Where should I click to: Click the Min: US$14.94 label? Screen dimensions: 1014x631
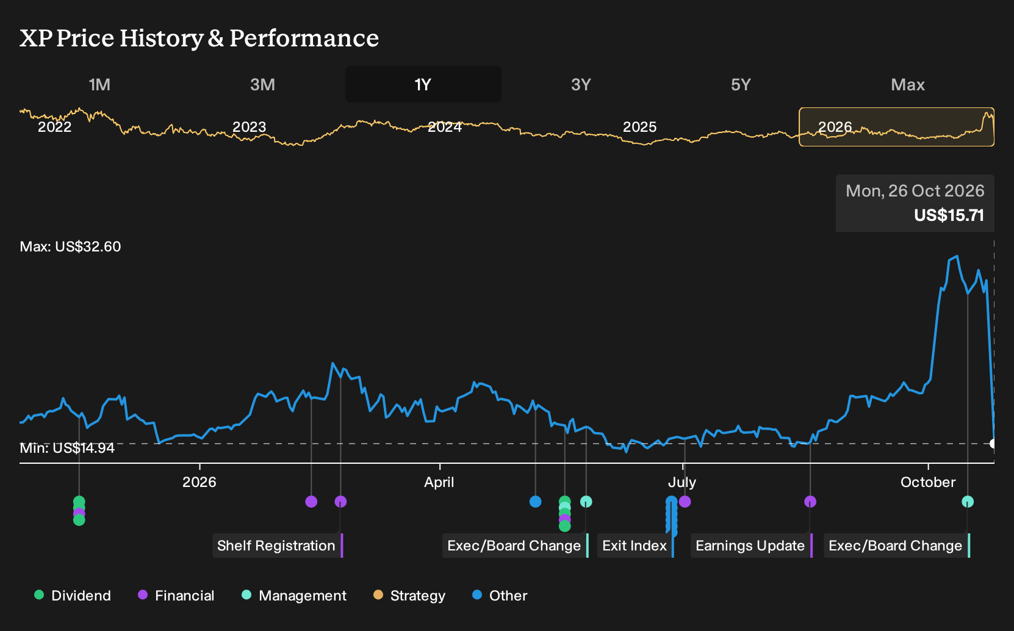67,448
